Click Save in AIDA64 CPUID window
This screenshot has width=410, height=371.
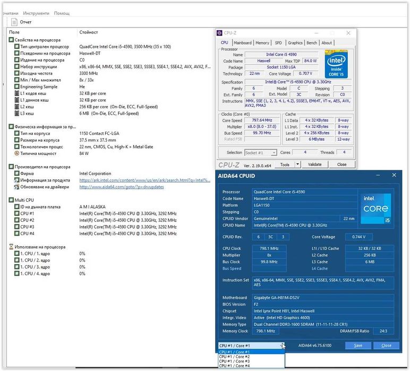[358, 346]
